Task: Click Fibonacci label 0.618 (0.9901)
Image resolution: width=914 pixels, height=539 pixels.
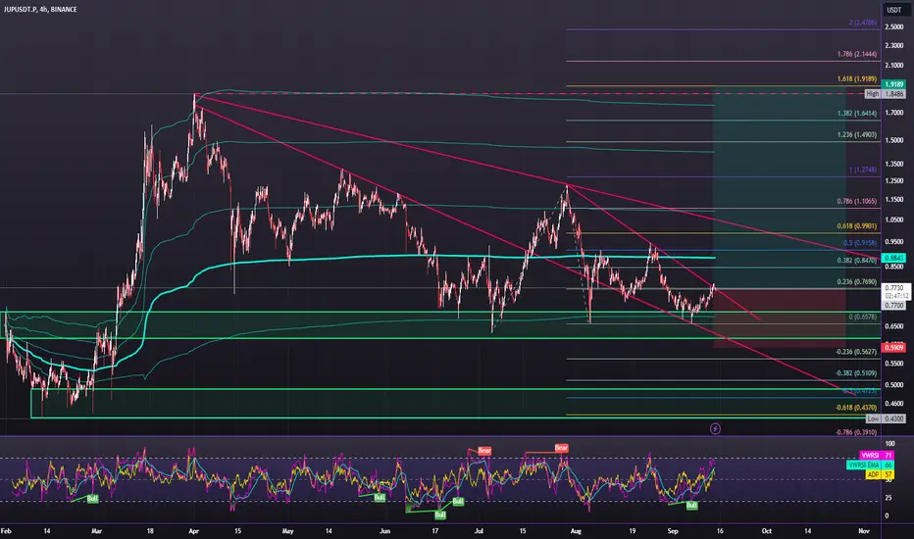Action: (857, 226)
